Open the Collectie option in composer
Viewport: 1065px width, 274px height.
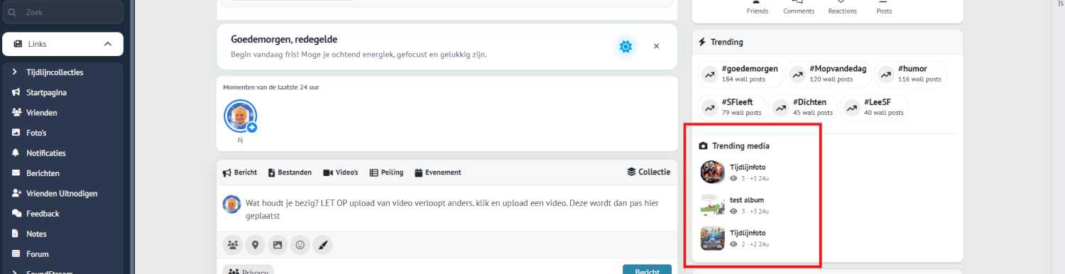click(649, 172)
